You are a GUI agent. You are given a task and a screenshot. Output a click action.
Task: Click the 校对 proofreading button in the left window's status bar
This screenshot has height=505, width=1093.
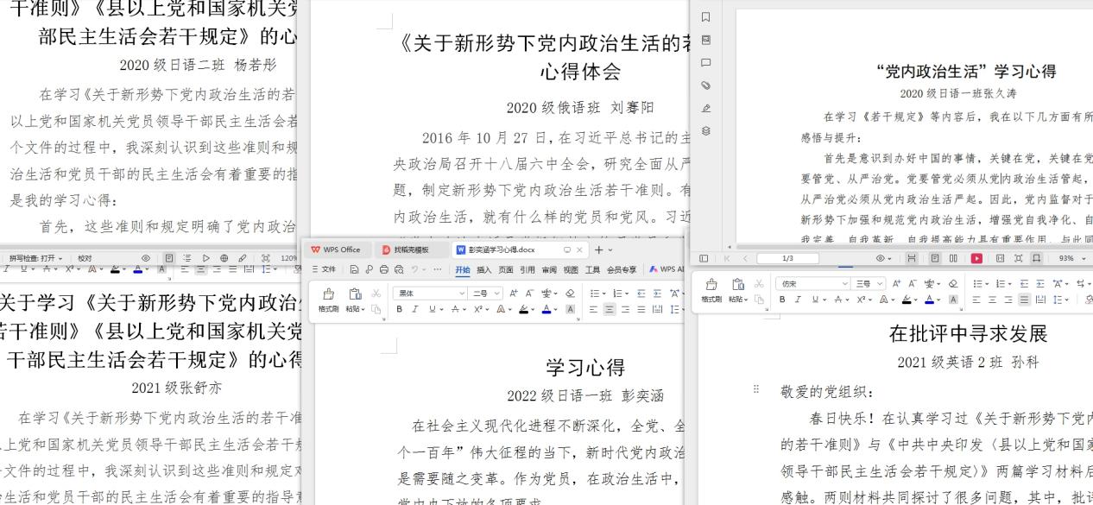(x=85, y=257)
